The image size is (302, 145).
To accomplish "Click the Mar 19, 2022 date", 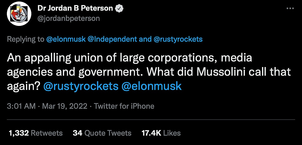I will (65, 106).
